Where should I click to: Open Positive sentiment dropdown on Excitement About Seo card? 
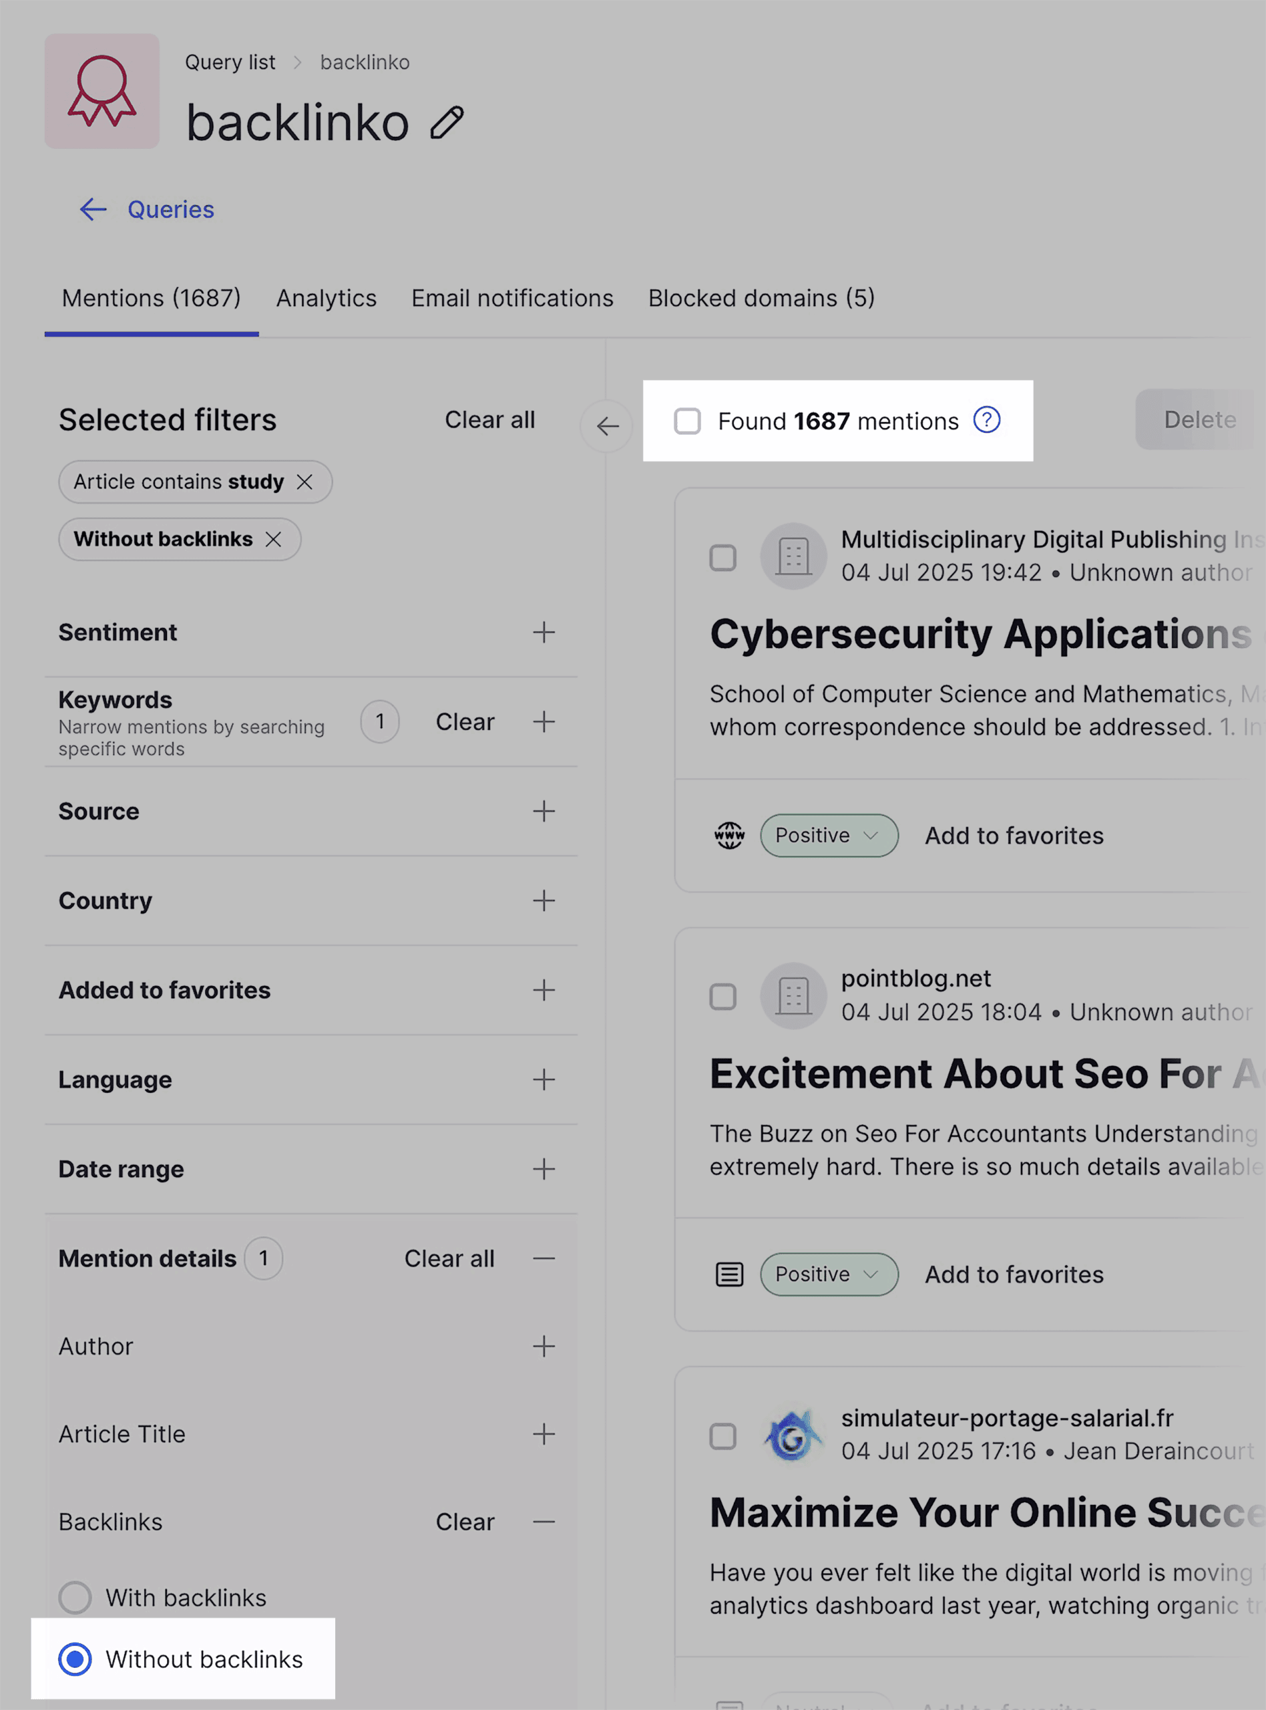tap(829, 1274)
